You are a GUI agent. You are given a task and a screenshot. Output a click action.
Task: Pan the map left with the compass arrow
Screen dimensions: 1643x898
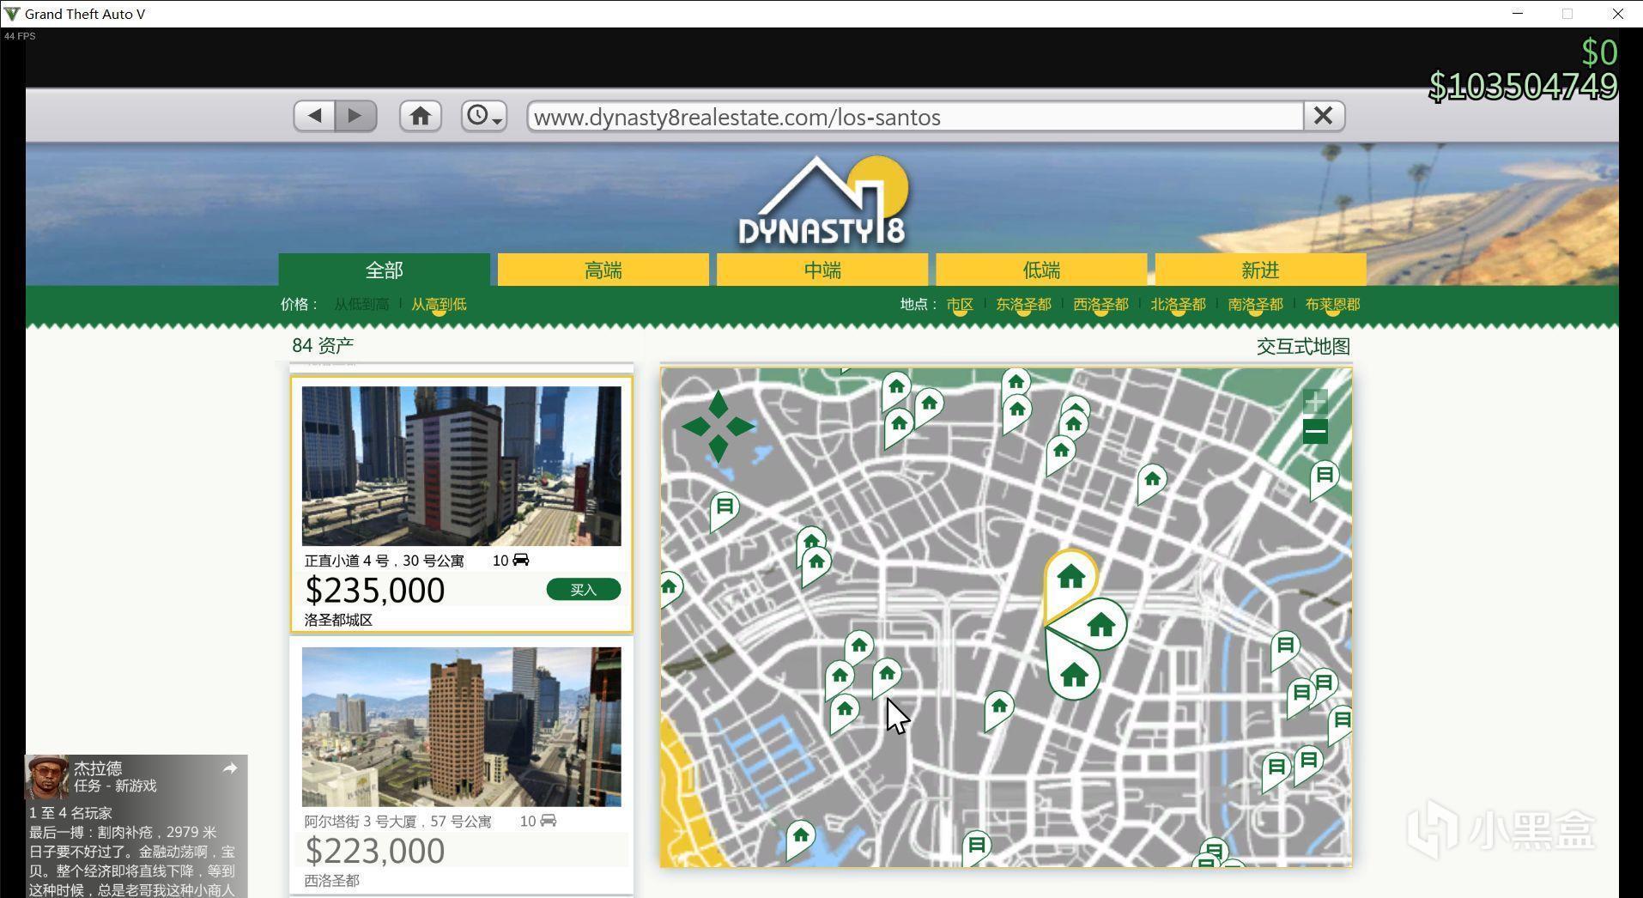696,426
